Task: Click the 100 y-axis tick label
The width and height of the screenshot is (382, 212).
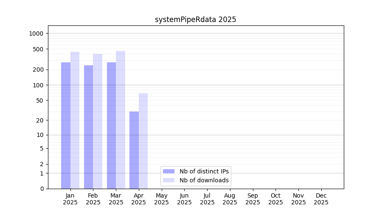Action: tap(39, 85)
